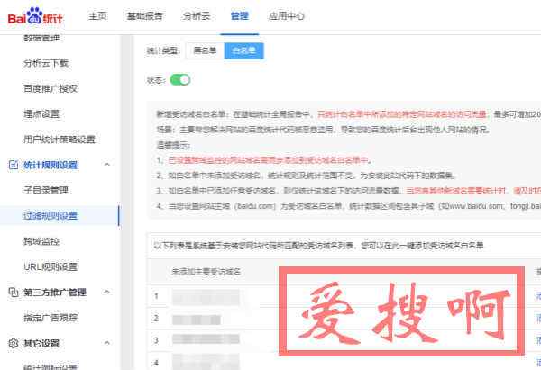The image size is (541, 370).
Task: Open 子目录管理 in the sidebar
Action: click(45, 190)
